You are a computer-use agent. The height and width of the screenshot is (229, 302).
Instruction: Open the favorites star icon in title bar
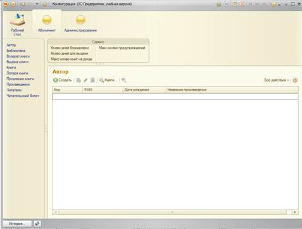[x=44, y=4]
